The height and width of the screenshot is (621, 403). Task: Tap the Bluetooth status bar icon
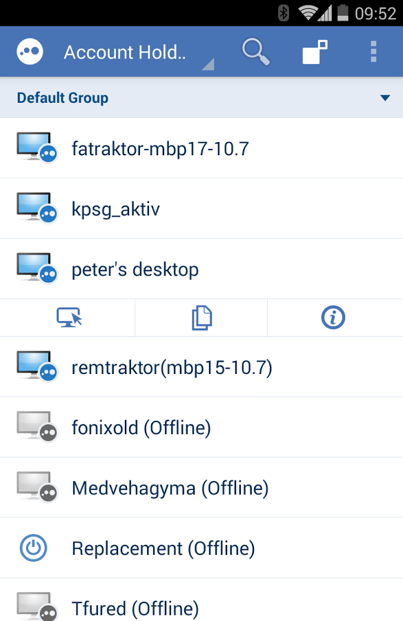tap(283, 13)
